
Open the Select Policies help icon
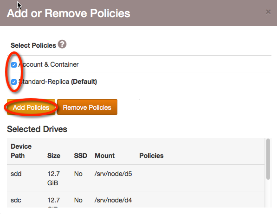(62, 44)
